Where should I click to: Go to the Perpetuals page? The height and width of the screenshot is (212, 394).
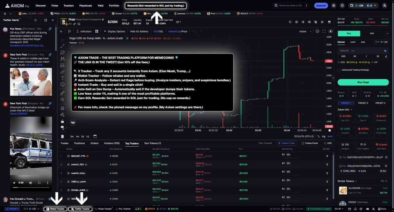tap(85, 6)
